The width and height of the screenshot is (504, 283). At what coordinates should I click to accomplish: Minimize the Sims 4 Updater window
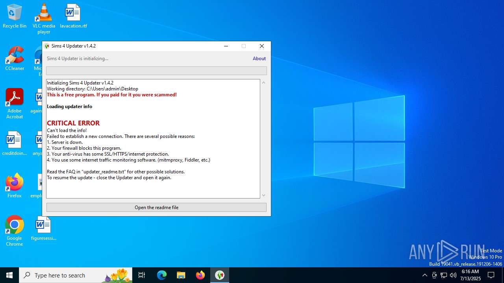point(226,46)
